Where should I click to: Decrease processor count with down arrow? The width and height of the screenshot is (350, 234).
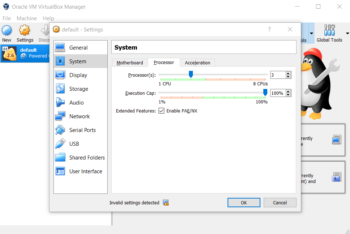(x=288, y=77)
